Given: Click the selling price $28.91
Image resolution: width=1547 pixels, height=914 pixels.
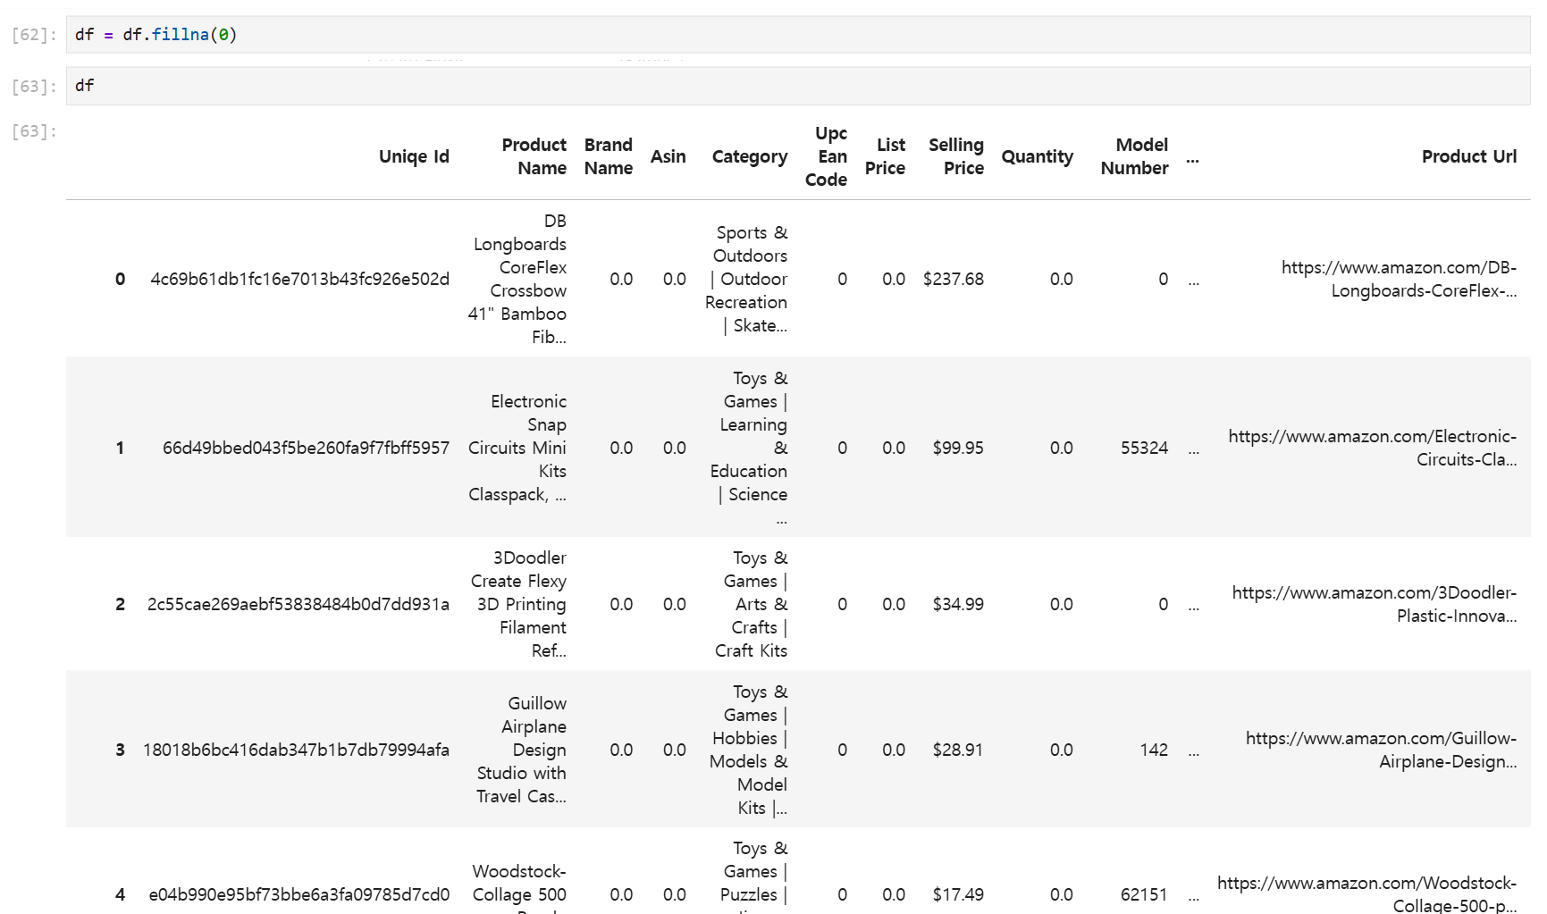Looking at the screenshot, I should click(958, 750).
